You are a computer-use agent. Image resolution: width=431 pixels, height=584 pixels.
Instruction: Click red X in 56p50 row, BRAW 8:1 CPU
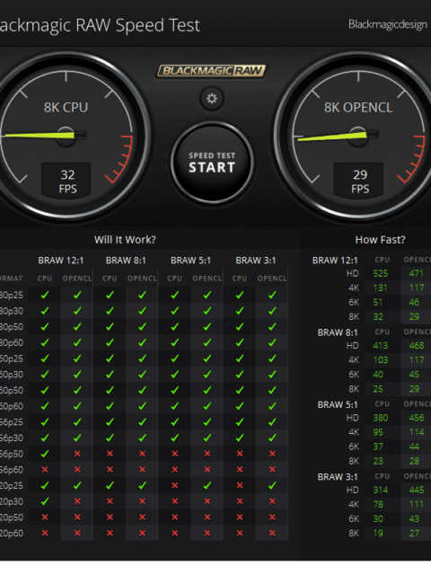(x=110, y=454)
